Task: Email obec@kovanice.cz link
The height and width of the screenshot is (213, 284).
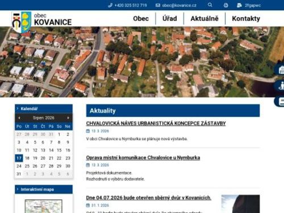Action: [x=179, y=5]
